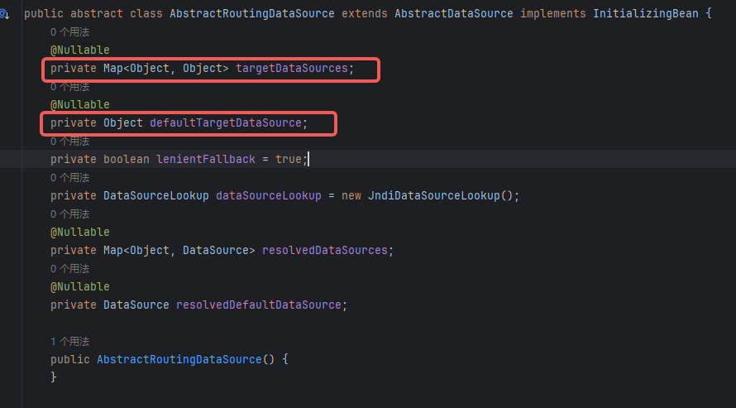Click the targetDataSources field name
Screen dimensions: 736x408
coord(291,69)
